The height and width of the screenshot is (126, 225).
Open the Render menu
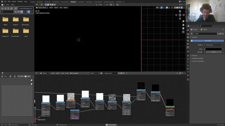[14, 1]
